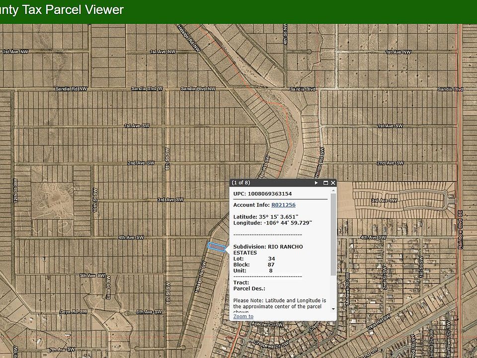
Task: Click the Zoom to link
Action: (243, 316)
